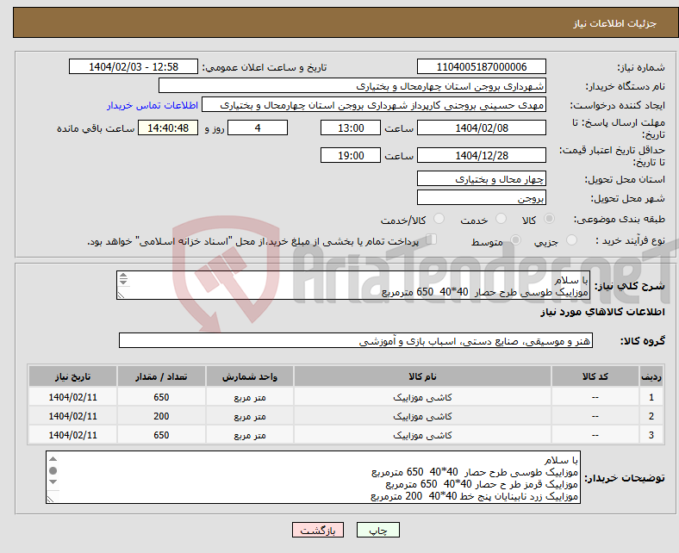Image resolution: width=679 pixels, height=553 pixels.
Task: Click the شهر محل تحویل field بروجن
Action: point(481,197)
